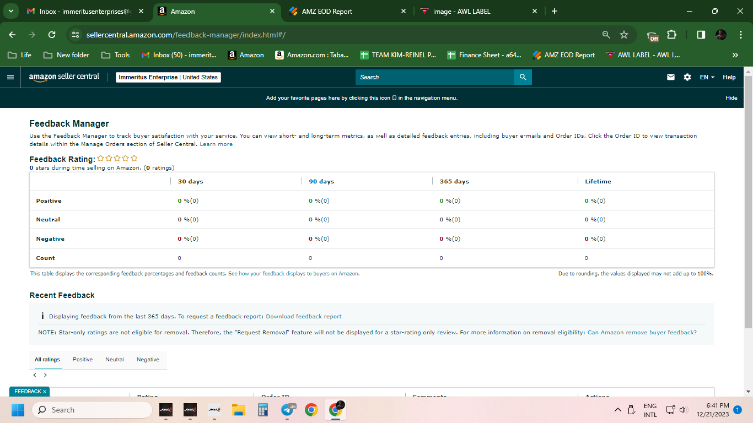Open the ENG INTL language switcher
Image resolution: width=753 pixels, height=423 pixels.
tap(650, 410)
